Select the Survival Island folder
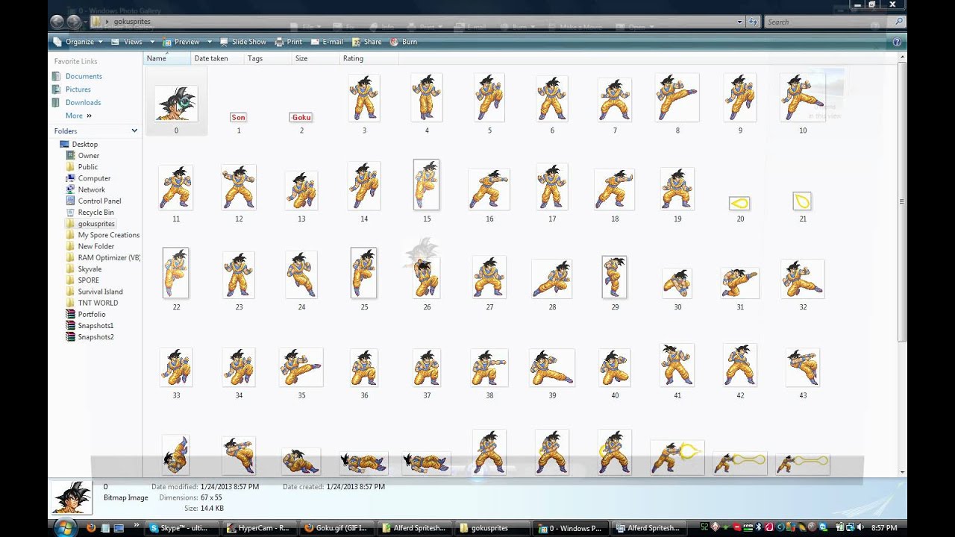This screenshot has height=537, width=955. click(x=94, y=292)
